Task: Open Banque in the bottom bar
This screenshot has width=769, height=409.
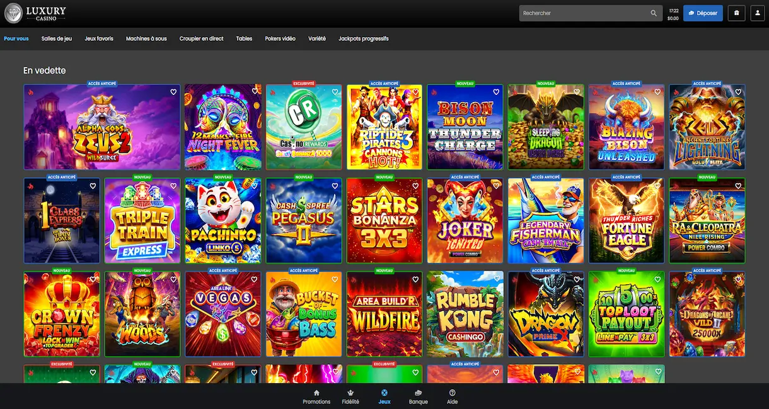Action: [x=418, y=397]
